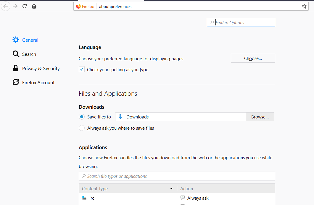Uncheck spelling check as you type
Image resolution: width=314 pixels, height=205 pixels.
[81, 69]
